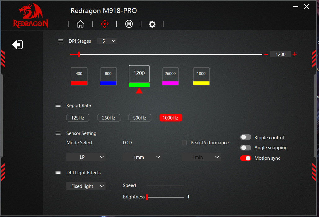Enable Angle snapping switch
319x217 pixels.
pyautogui.click(x=246, y=148)
